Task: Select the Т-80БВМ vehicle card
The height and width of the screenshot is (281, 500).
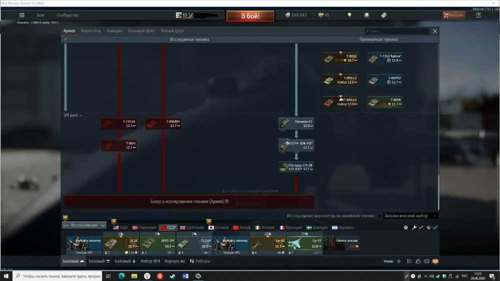Action: 163,124
